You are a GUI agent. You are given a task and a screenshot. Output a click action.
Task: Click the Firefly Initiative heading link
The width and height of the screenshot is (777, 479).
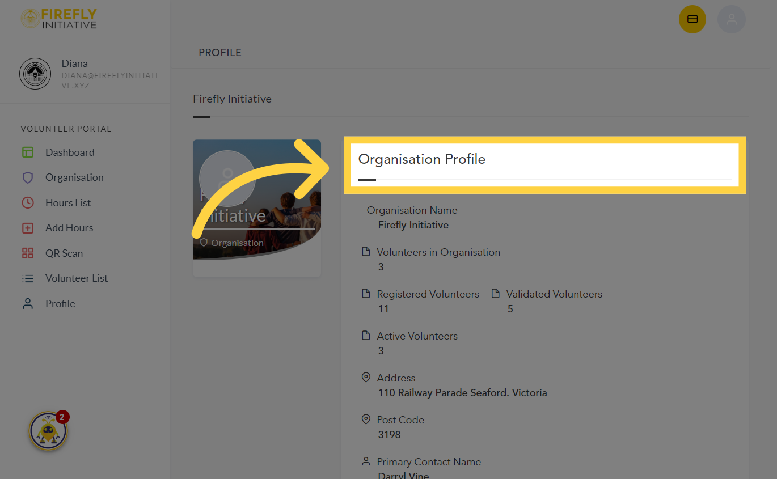(232, 98)
